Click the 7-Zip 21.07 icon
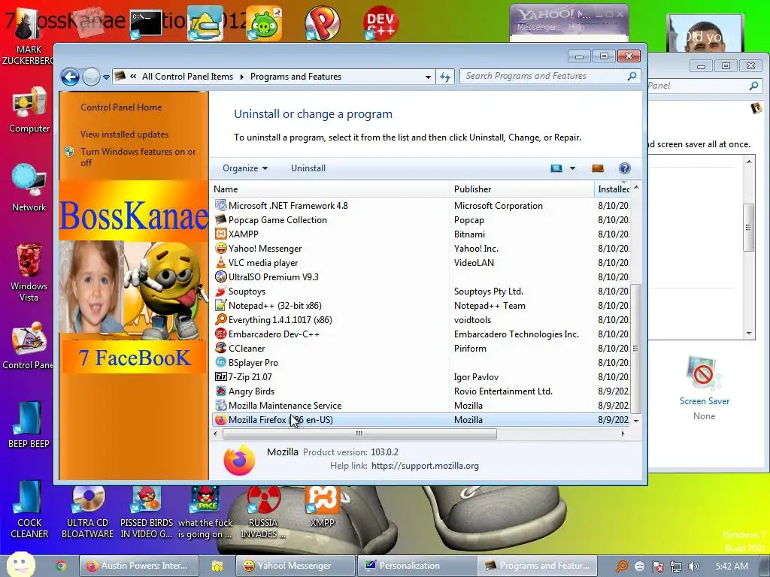Viewport: 770px width, 577px height. coord(221,376)
